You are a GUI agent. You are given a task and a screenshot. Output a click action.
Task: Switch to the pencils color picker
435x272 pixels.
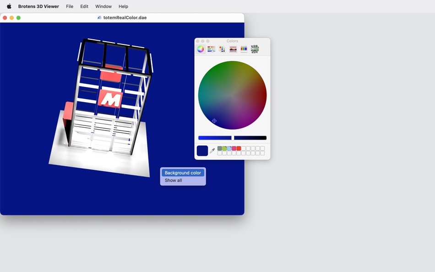pyautogui.click(x=244, y=49)
